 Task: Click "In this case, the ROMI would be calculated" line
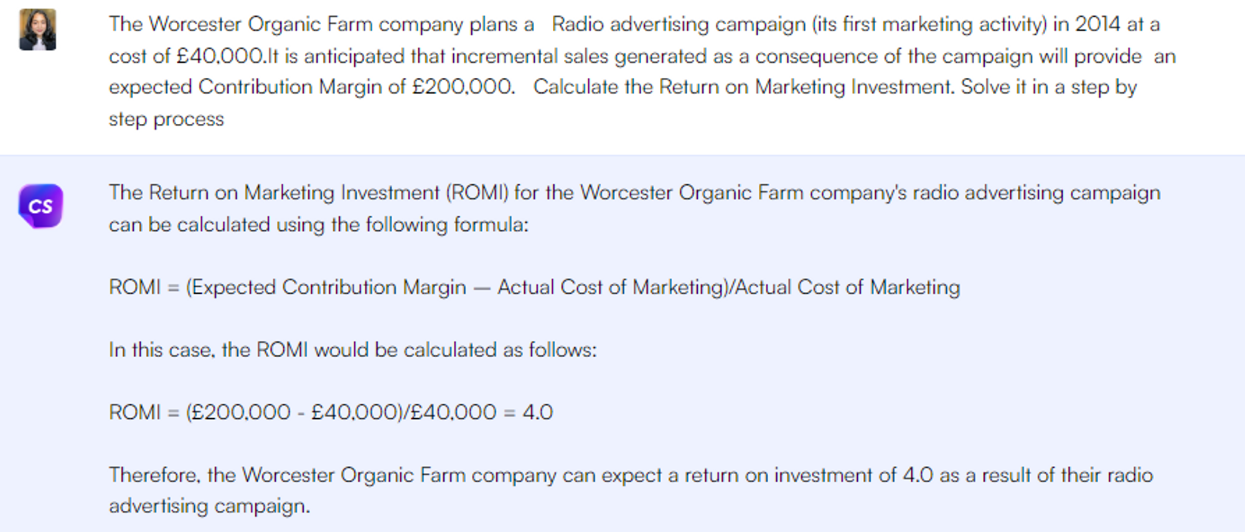[352, 350]
